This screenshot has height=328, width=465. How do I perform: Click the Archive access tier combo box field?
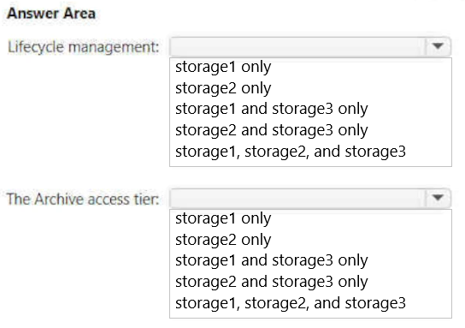[x=310, y=198]
